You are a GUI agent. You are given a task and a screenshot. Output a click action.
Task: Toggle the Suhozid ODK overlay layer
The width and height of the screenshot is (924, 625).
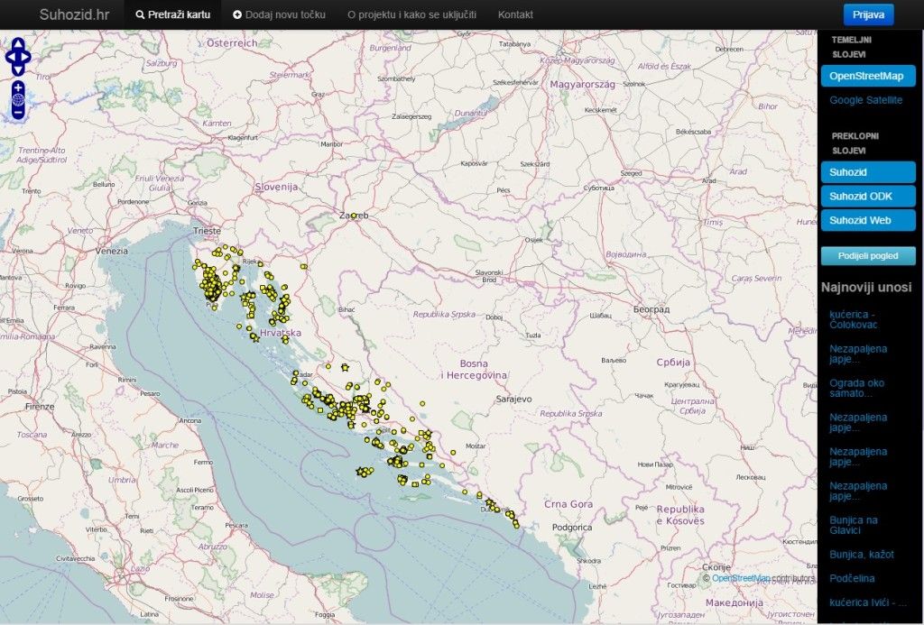(868, 197)
